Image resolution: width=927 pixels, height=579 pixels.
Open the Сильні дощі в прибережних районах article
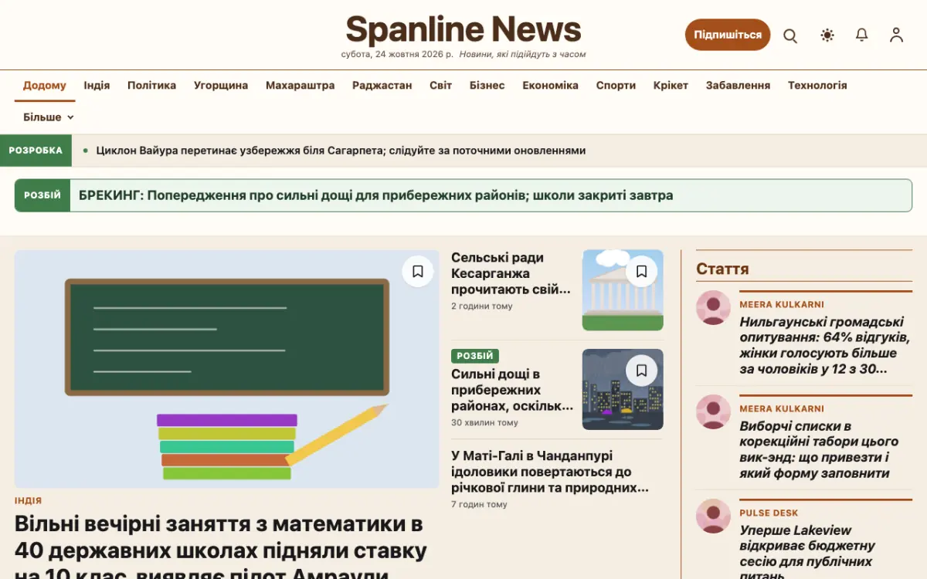[x=512, y=390]
